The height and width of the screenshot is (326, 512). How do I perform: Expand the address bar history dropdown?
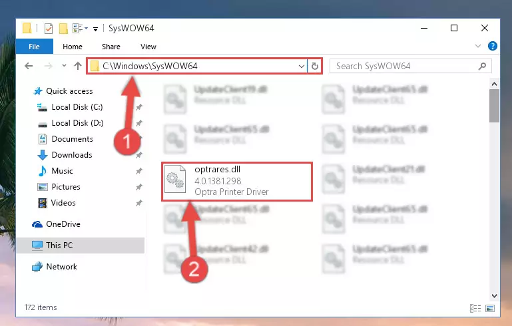(x=302, y=67)
